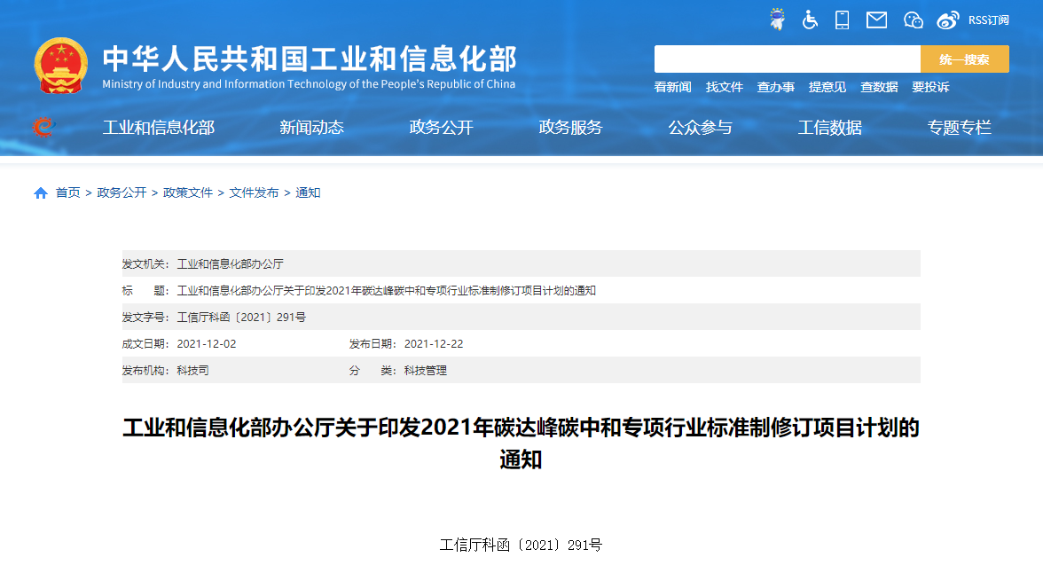The height and width of the screenshot is (573, 1043).
Task: Open the 工业和信息化部 nav menu
Action: [159, 128]
